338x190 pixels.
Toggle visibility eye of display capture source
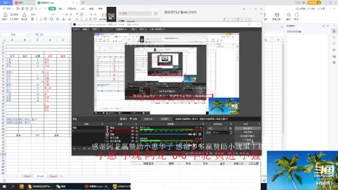(133, 141)
